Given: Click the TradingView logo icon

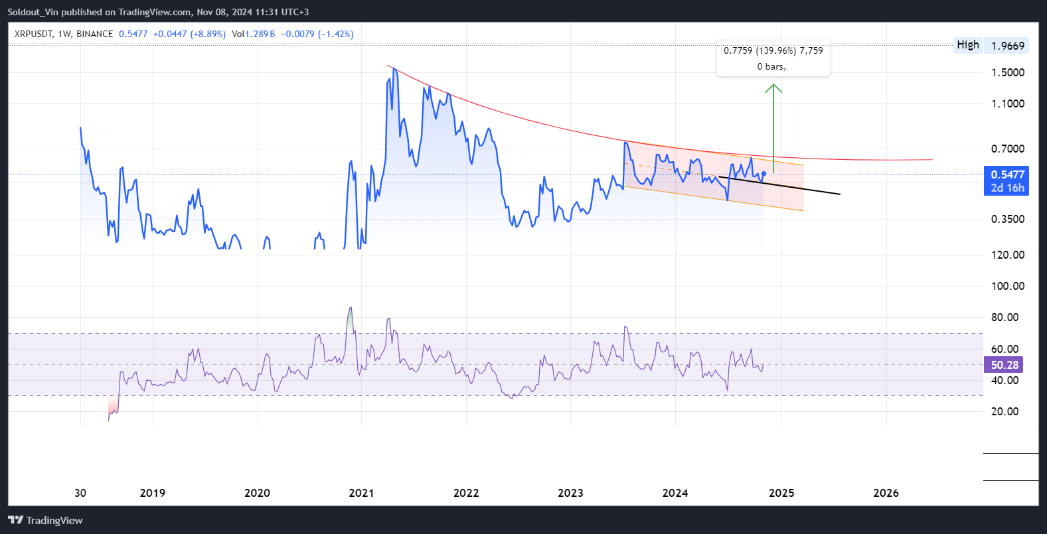Looking at the screenshot, I should click(x=16, y=520).
